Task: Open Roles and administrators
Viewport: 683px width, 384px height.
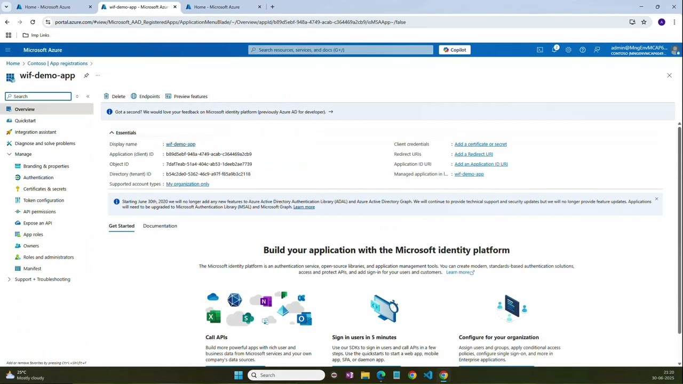Action: point(49,257)
